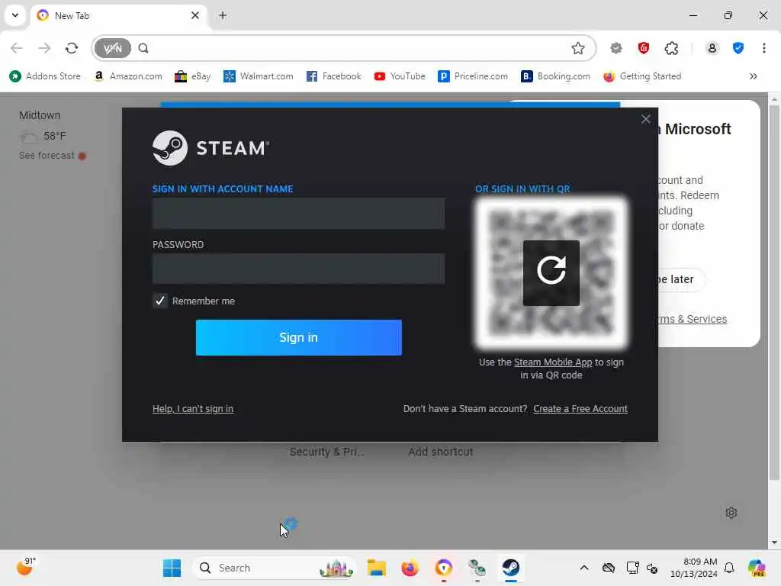The width and height of the screenshot is (781, 586).
Task: Open a new tab with plus button
Action: (223, 15)
